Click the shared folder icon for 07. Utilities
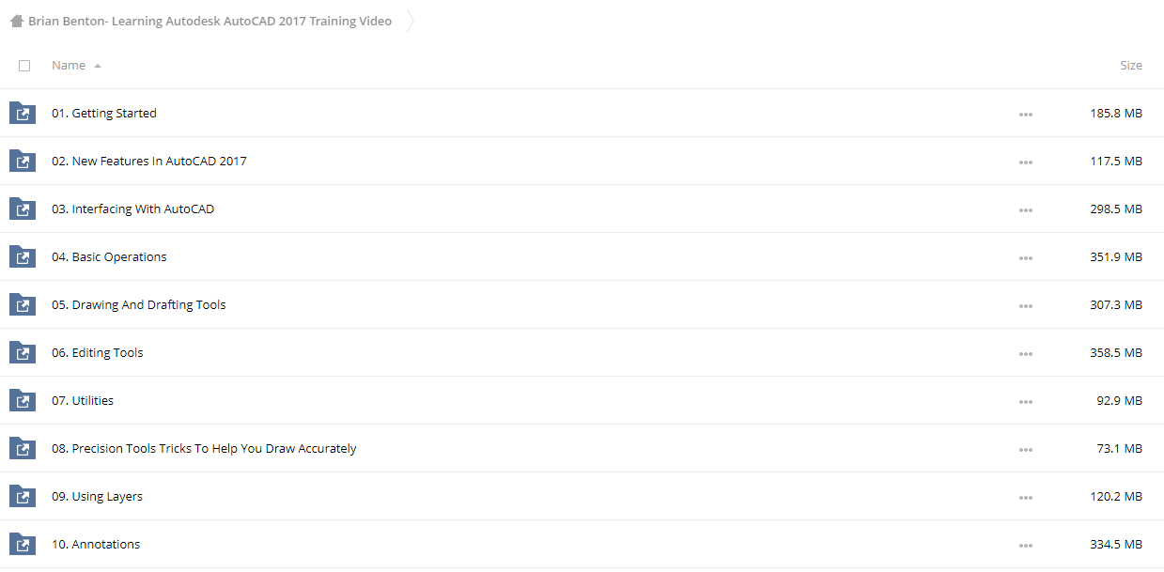The width and height of the screenshot is (1164, 572). [x=23, y=400]
